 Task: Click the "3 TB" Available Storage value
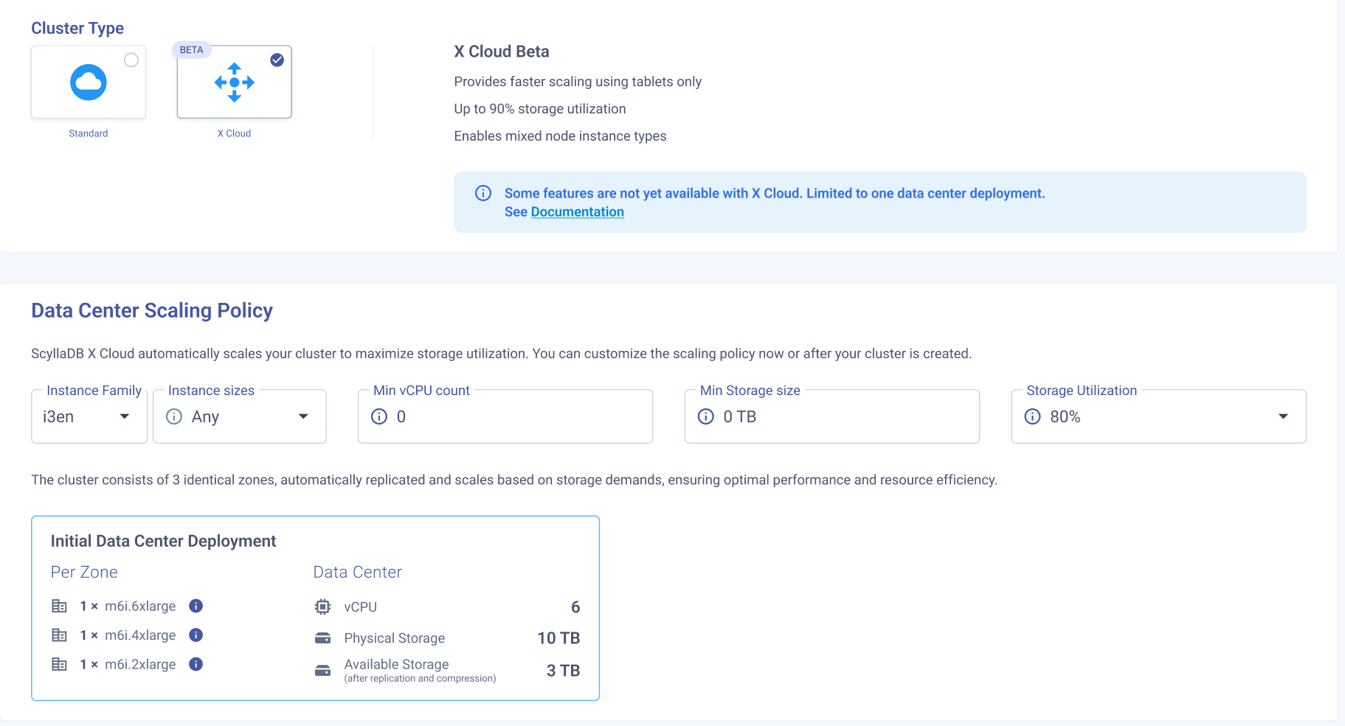[563, 671]
